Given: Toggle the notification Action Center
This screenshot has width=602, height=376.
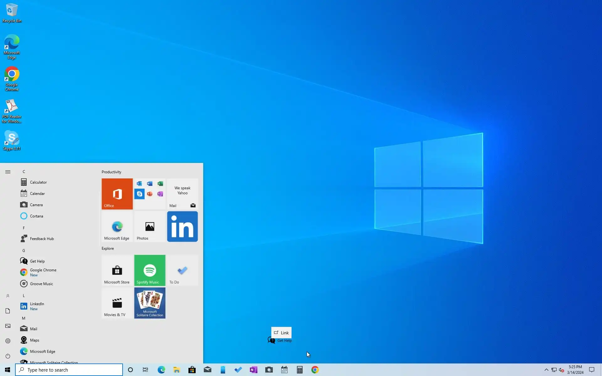Looking at the screenshot, I should point(591,370).
